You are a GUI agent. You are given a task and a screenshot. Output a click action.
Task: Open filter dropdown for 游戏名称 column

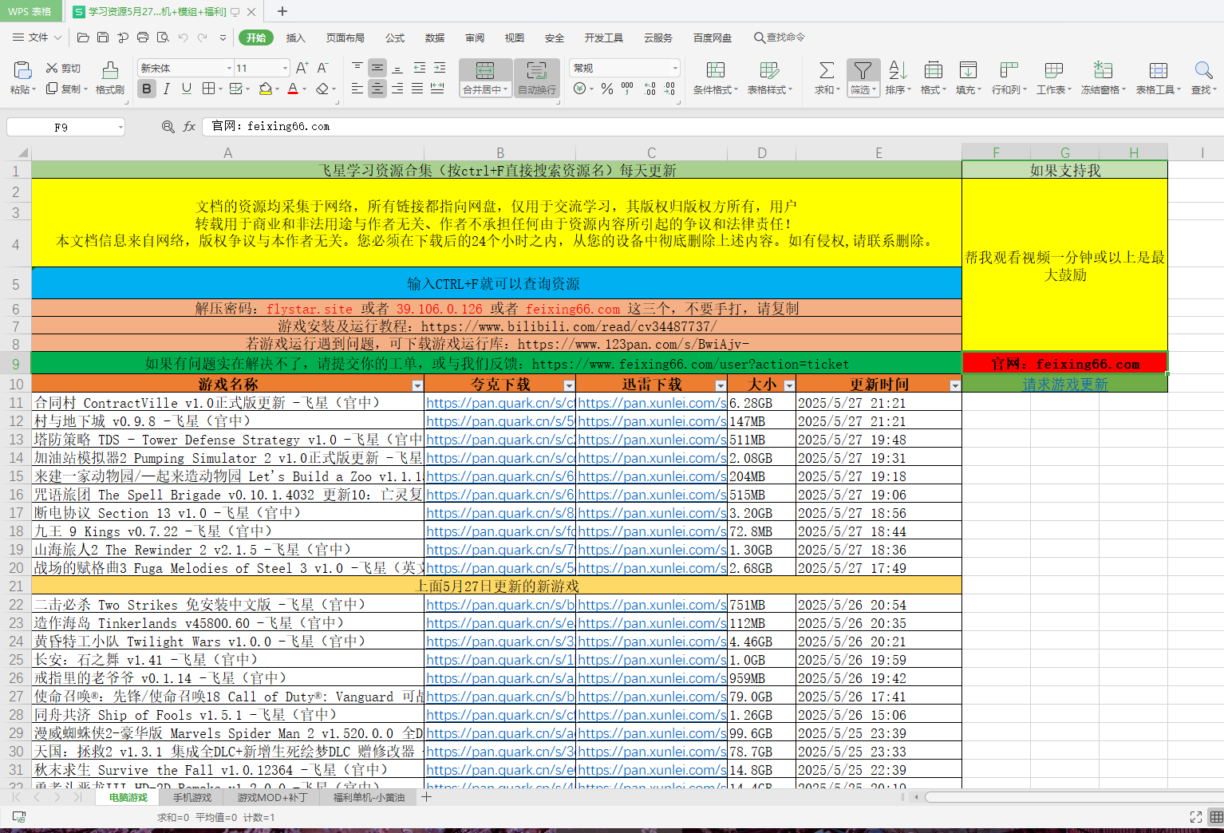click(x=417, y=385)
